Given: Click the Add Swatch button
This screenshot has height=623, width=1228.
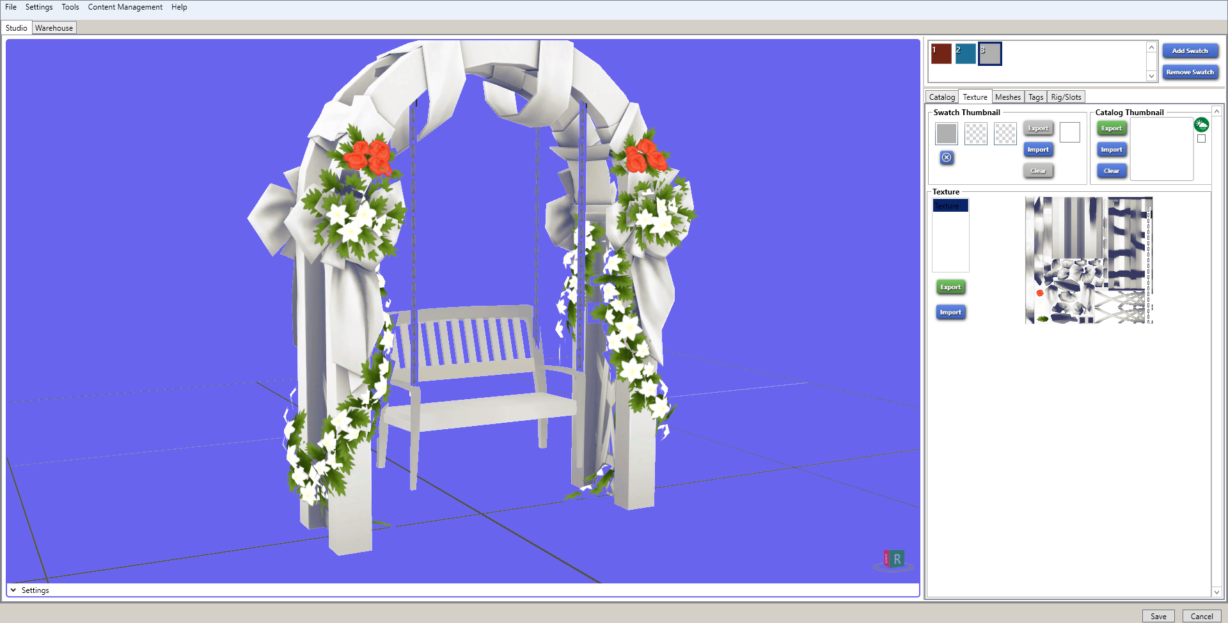Looking at the screenshot, I should (x=1190, y=51).
